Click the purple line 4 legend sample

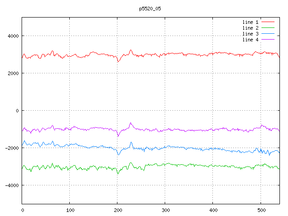[x=268, y=40]
